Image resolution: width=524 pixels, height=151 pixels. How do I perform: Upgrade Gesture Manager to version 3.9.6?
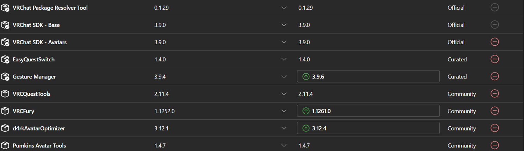tap(368, 76)
